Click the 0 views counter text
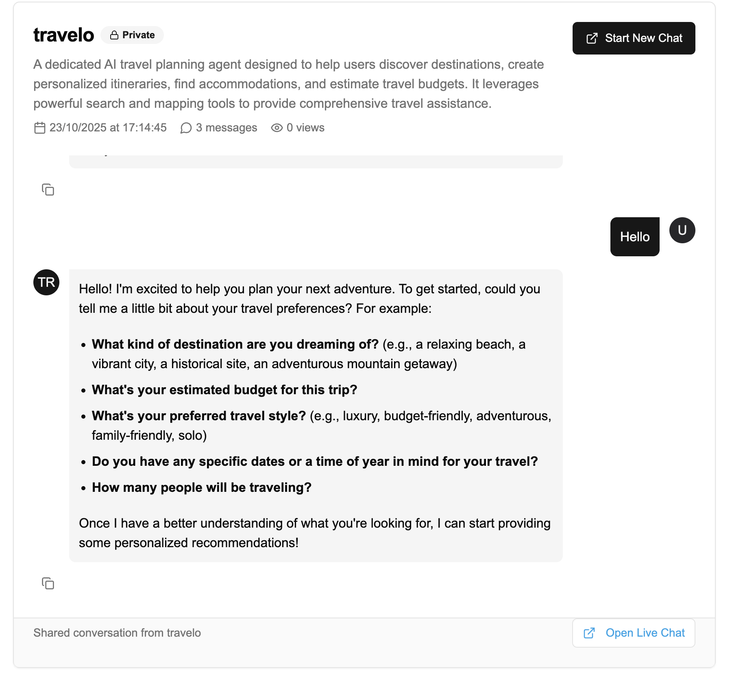Screen dimensions: 732x681 click(x=305, y=128)
